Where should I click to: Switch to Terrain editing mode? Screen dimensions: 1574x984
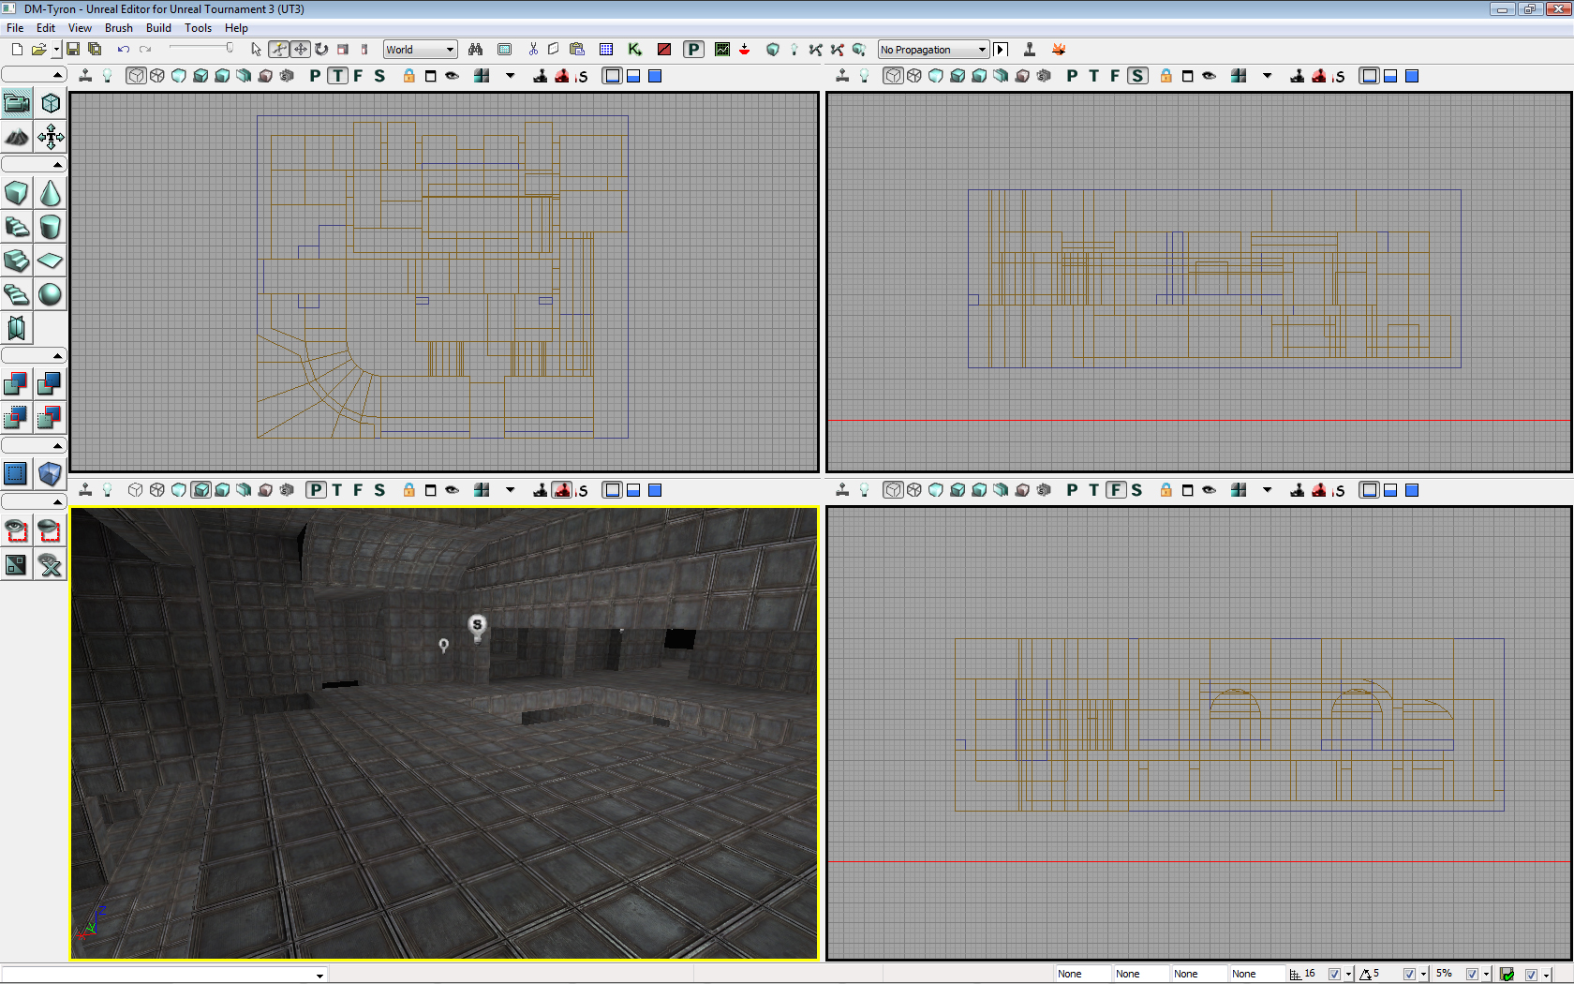pos(17,137)
